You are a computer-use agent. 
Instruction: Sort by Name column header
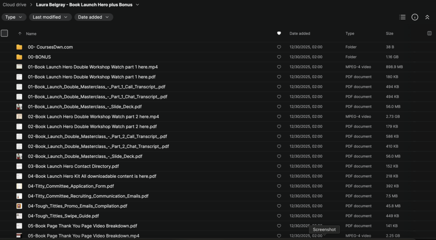click(x=31, y=34)
